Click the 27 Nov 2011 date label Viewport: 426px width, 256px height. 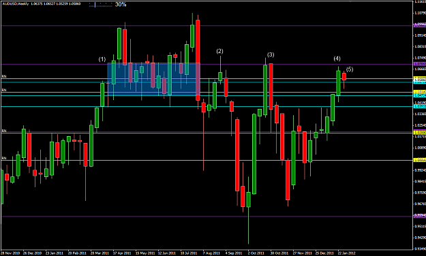302,253
